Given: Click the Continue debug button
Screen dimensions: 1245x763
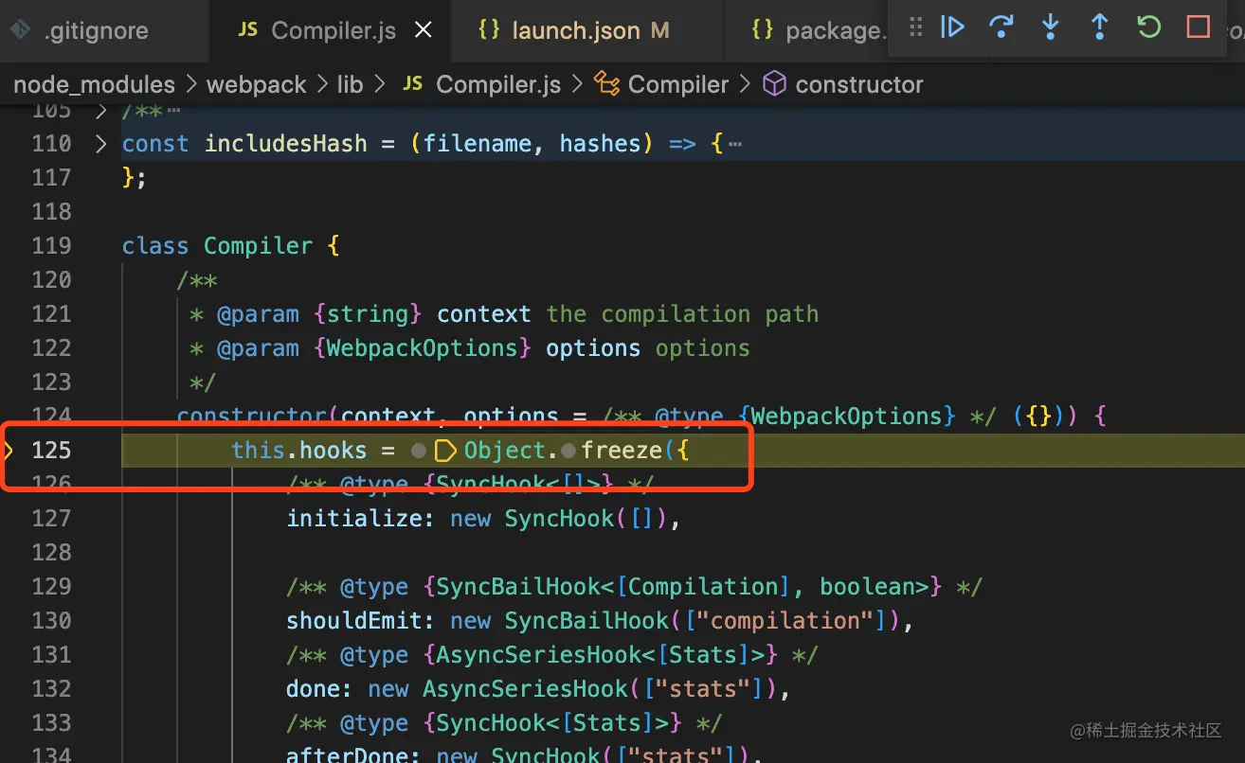Looking at the screenshot, I should 952,27.
